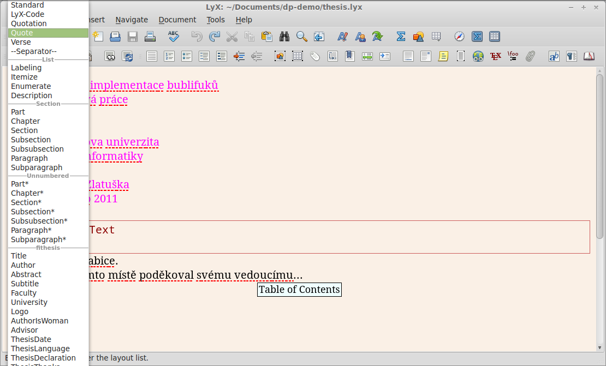
Task: Toggle emphasized text style
Action: [342, 37]
